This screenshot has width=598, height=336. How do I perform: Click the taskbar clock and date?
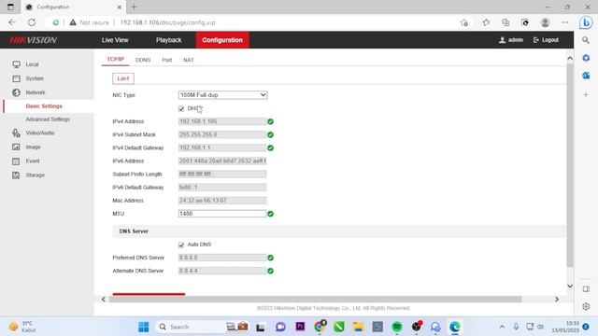(565, 327)
